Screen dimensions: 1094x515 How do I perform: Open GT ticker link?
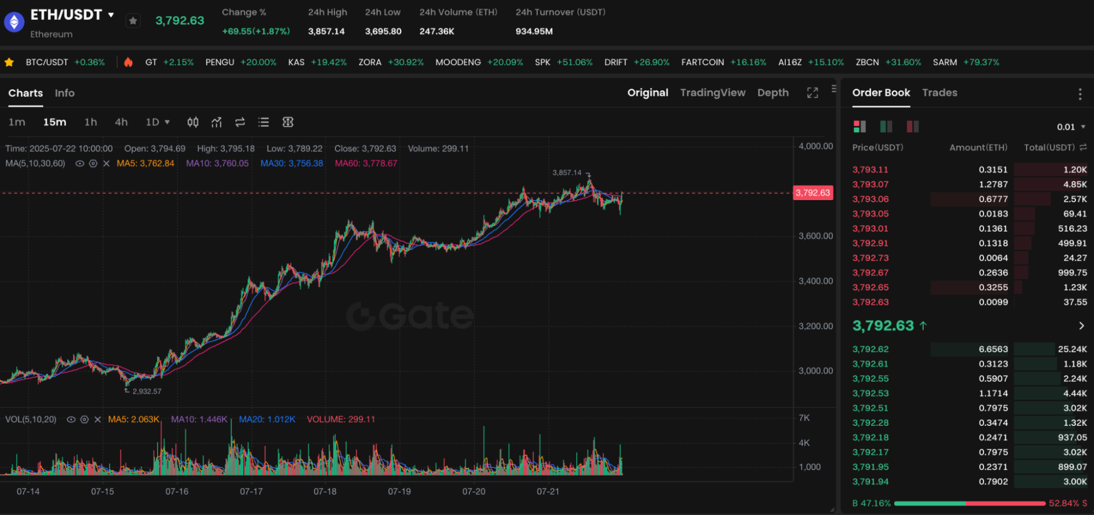click(x=169, y=62)
